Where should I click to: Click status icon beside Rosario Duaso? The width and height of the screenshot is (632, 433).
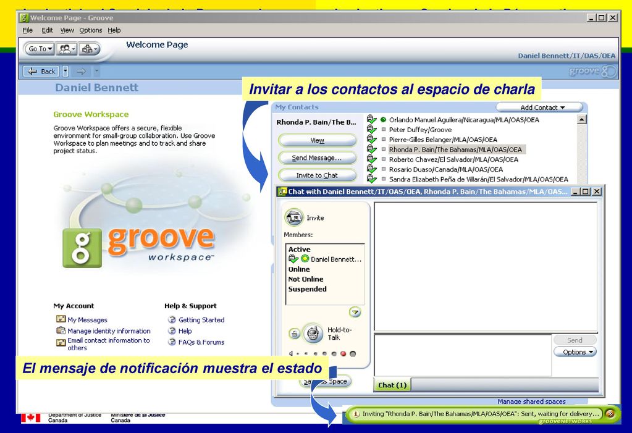pos(371,169)
